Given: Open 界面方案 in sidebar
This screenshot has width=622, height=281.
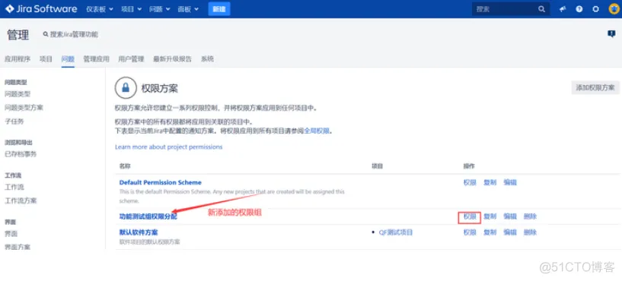Looking at the screenshot, I should 18,247.
